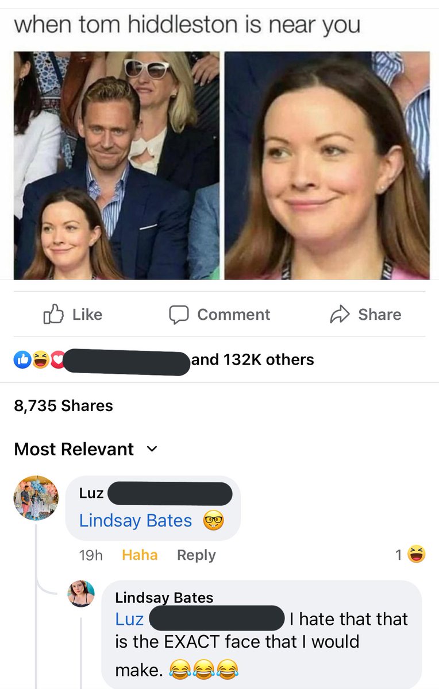439x689 pixels.
Task: Open Lindsay Bates commenter name
Action: (x=164, y=597)
